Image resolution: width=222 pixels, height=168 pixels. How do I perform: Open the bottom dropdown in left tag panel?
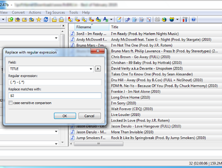pyautogui.click(x=56, y=144)
